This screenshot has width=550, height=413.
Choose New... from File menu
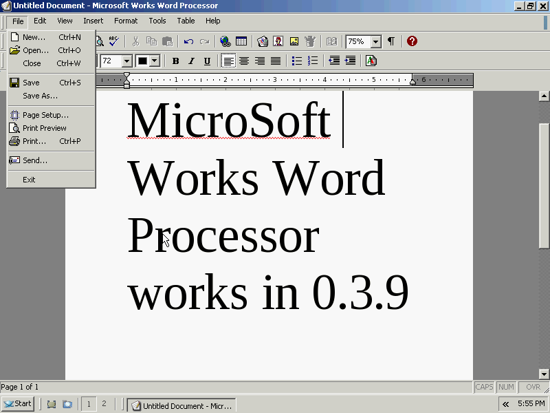coord(51,37)
